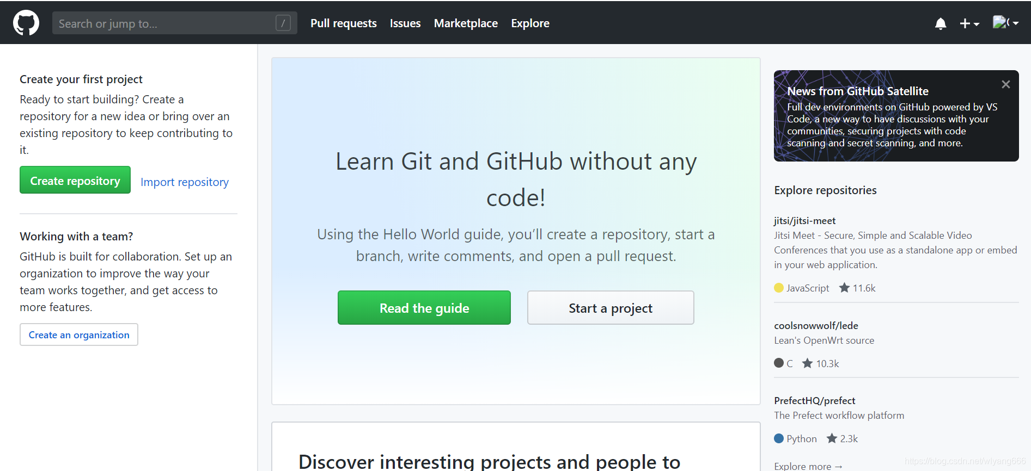Image resolution: width=1031 pixels, height=471 pixels.
Task: Click the 'Learn Git and GitHub' heading
Action: (516, 179)
